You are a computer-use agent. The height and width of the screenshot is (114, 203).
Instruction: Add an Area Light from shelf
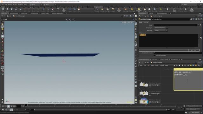pos(113,10)
